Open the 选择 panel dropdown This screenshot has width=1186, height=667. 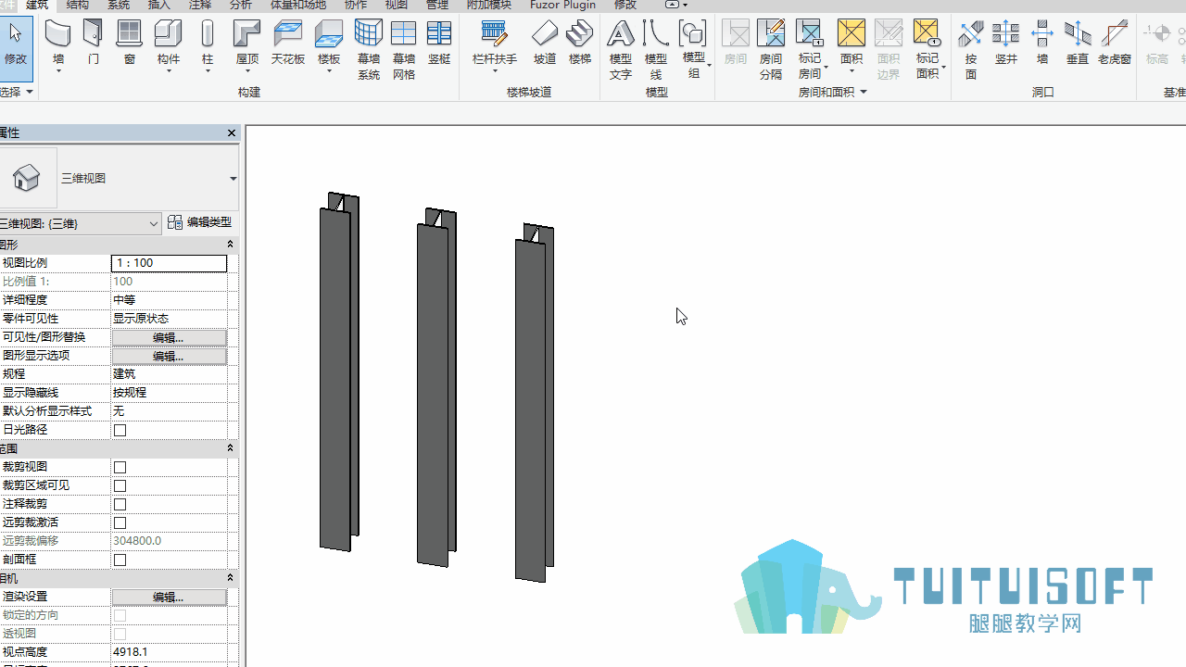point(30,92)
